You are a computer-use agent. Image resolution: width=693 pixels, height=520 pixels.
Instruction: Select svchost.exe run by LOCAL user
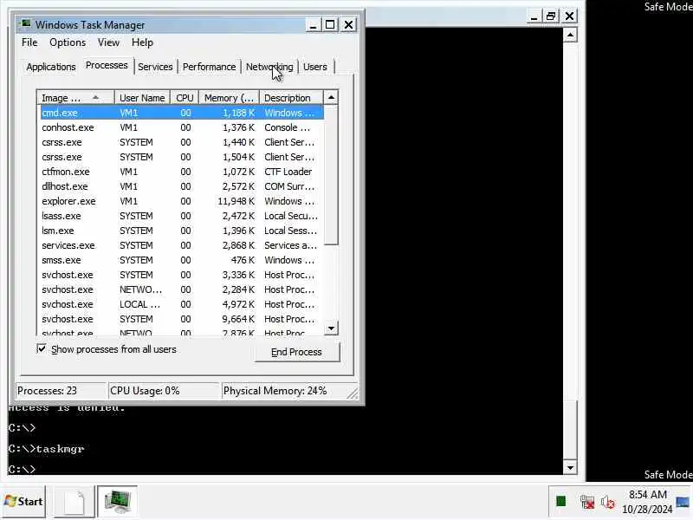pos(182,304)
